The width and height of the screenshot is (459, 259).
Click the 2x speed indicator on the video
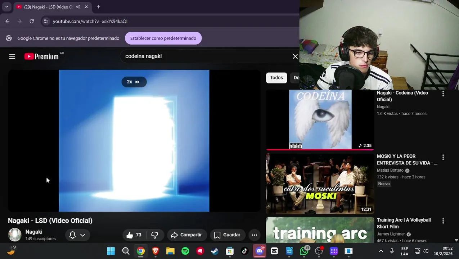pyautogui.click(x=134, y=82)
